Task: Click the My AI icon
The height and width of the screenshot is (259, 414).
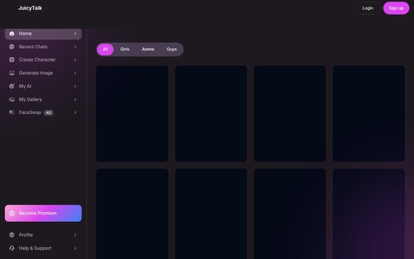Action: [x=12, y=86]
